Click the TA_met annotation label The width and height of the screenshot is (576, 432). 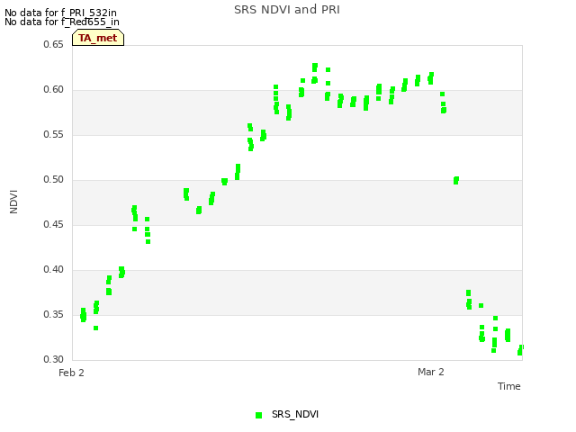98,38
